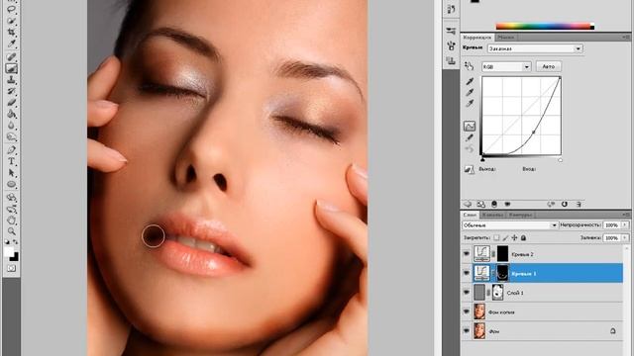The height and width of the screenshot is (356, 634).
Task: Open foreground color picker (white swatch)
Action: coord(9,252)
